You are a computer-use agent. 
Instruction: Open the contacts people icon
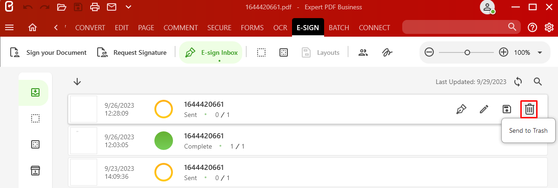(x=363, y=52)
